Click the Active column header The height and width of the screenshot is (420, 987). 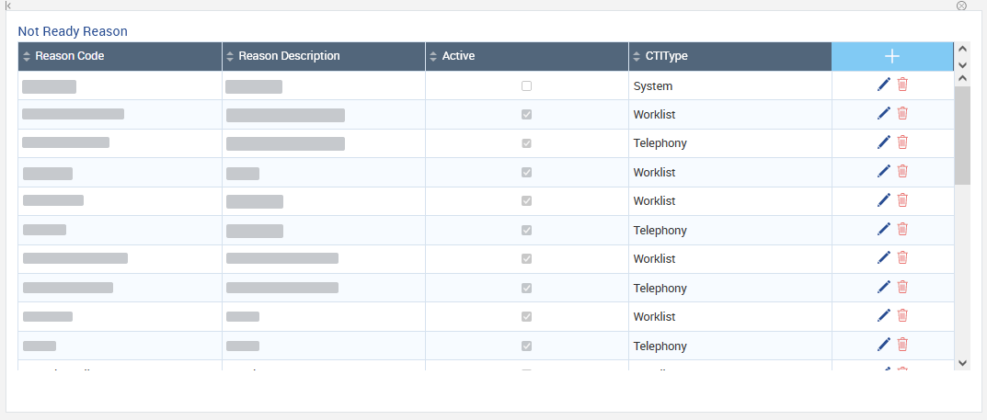(458, 56)
